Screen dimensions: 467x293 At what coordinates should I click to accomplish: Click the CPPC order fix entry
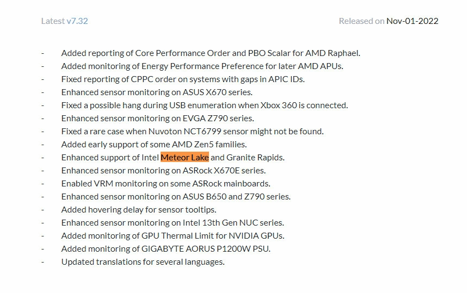183,79
